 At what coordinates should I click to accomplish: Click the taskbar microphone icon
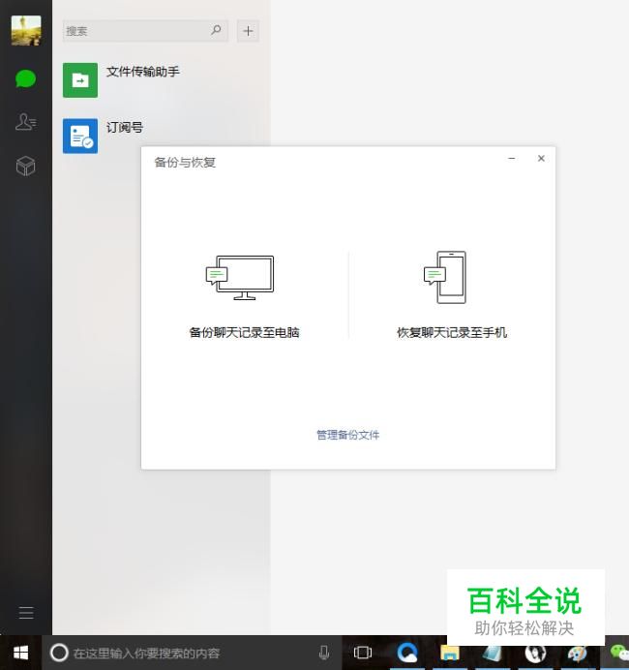pyautogui.click(x=324, y=653)
